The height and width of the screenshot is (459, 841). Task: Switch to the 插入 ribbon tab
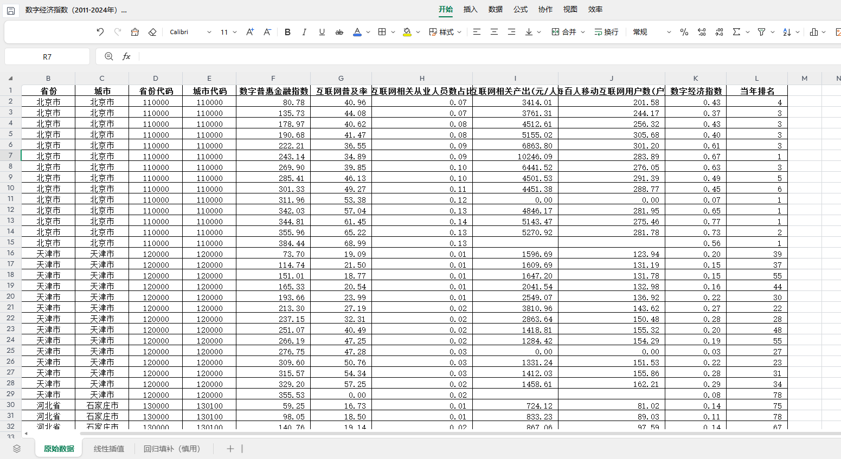click(x=471, y=9)
